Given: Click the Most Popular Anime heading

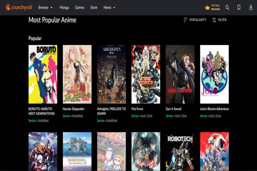Looking at the screenshot, I should click(52, 20).
